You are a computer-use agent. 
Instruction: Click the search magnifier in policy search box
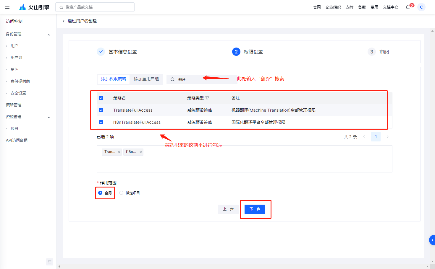[x=173, y=79]
